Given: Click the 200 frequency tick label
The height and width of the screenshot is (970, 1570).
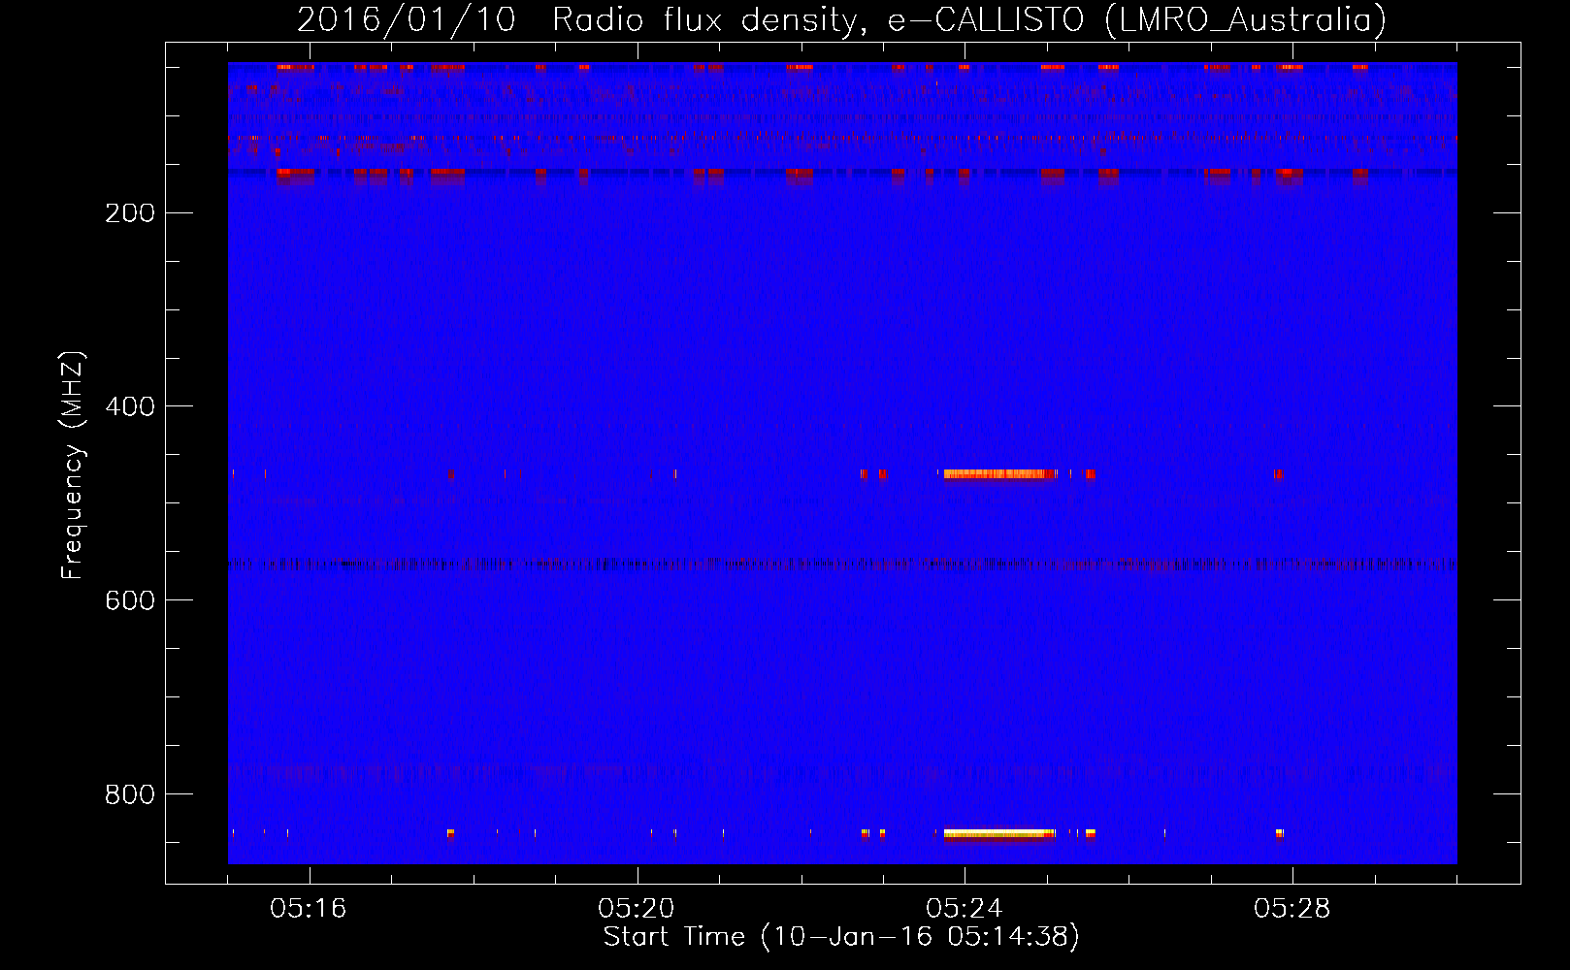Looking at the screenshot, I should (130, 212).
